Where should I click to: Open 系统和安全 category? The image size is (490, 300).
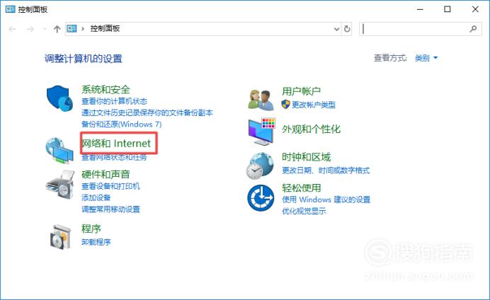point(106,90)
